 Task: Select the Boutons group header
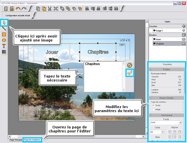coord(167,35)
